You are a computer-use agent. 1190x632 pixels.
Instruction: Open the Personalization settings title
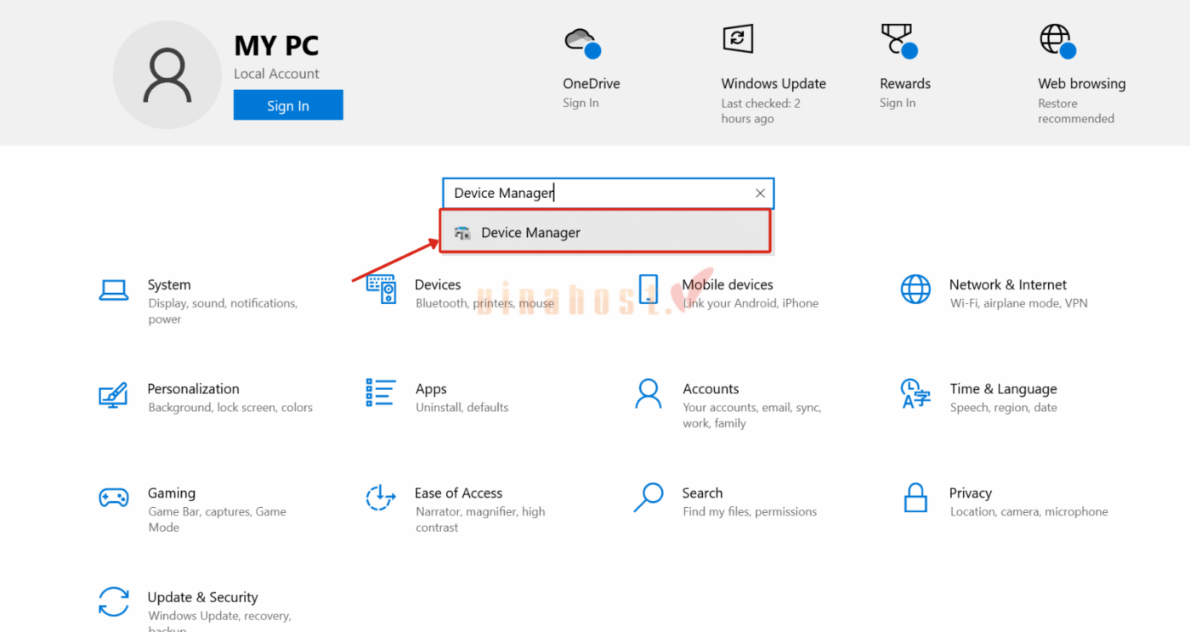pos(193,389)
